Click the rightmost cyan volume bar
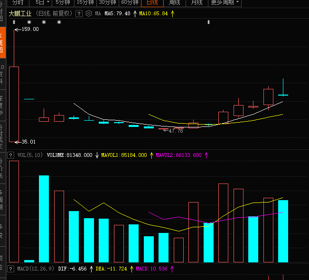Screen dimensions: 309x280 (283, 231)
